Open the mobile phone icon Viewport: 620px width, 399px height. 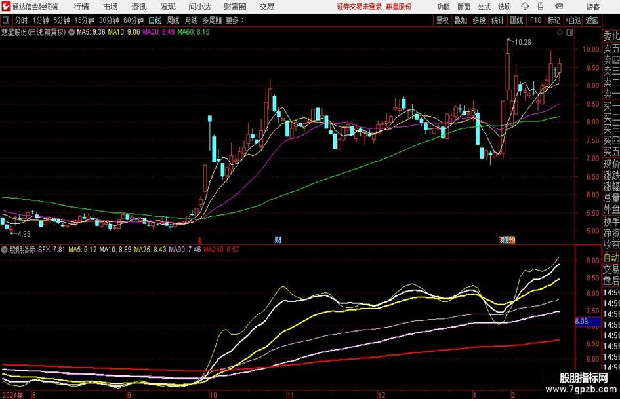[541, 7]
